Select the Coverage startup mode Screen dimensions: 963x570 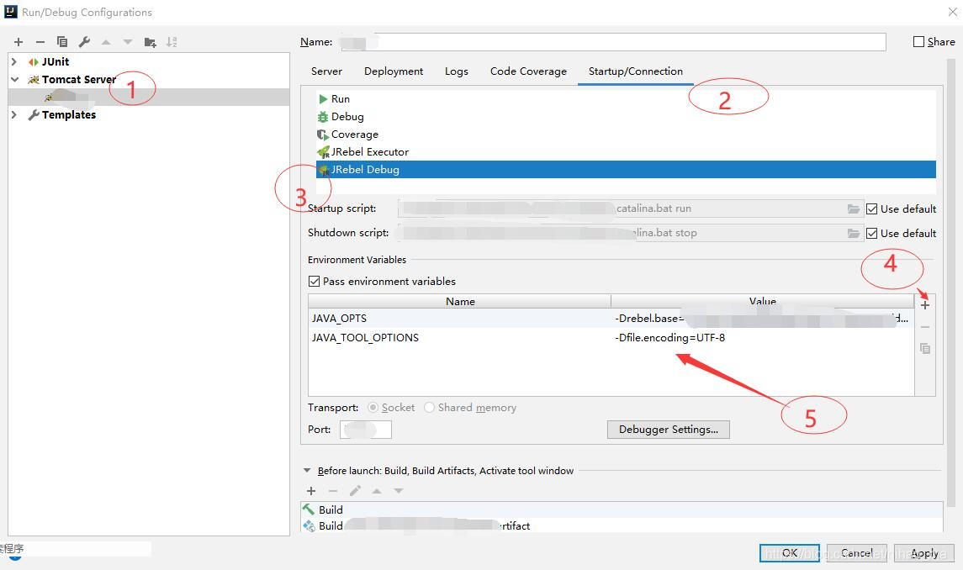click(x=626, y=135)
